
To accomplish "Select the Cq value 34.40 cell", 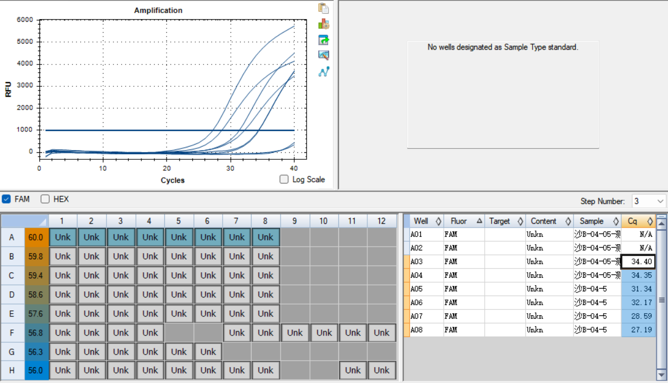I will click(639, 262).
